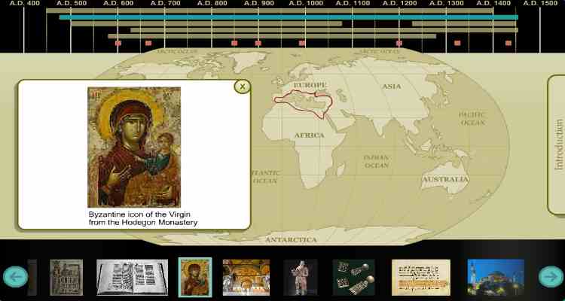The image size is (565, 301).
Task: Click the ASIA label on map
Action: tap(392, 87)
